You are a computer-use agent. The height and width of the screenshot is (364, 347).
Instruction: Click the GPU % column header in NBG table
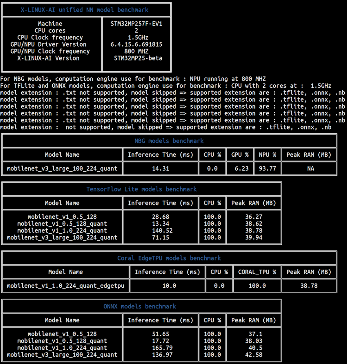(240, 155)
